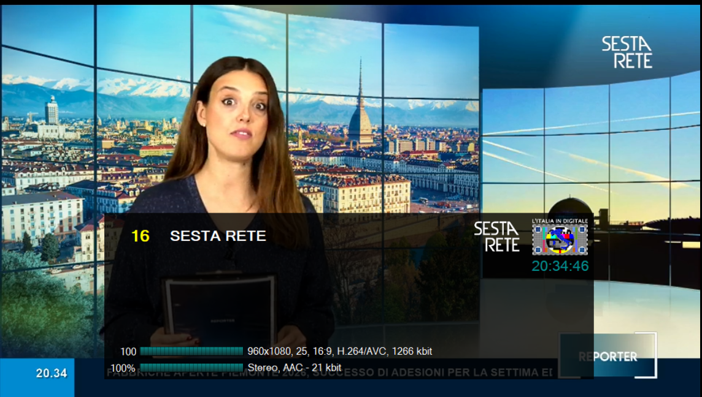Viewport: 702px width, 397px height.
Task: Click the signal strength bar labeled 100
Action: (191, 352)
